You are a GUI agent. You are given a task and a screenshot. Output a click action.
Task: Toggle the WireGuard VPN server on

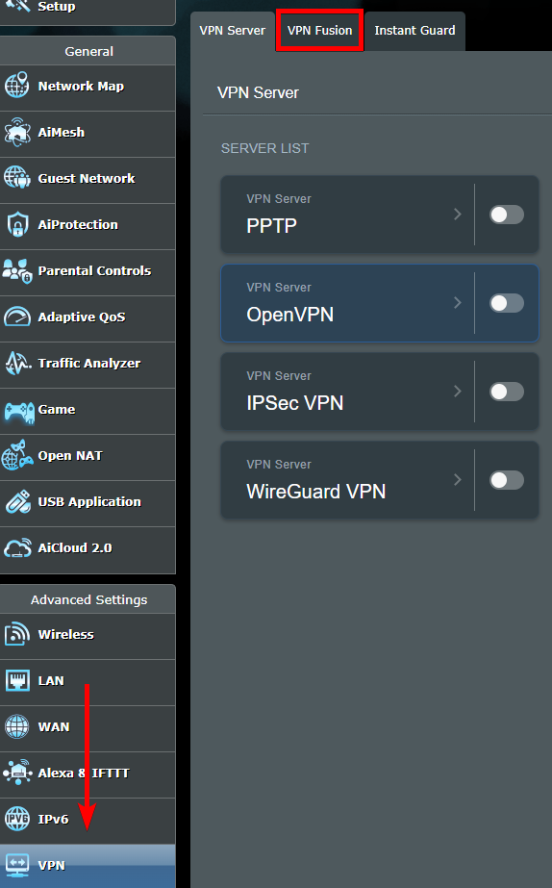(507, 480)
